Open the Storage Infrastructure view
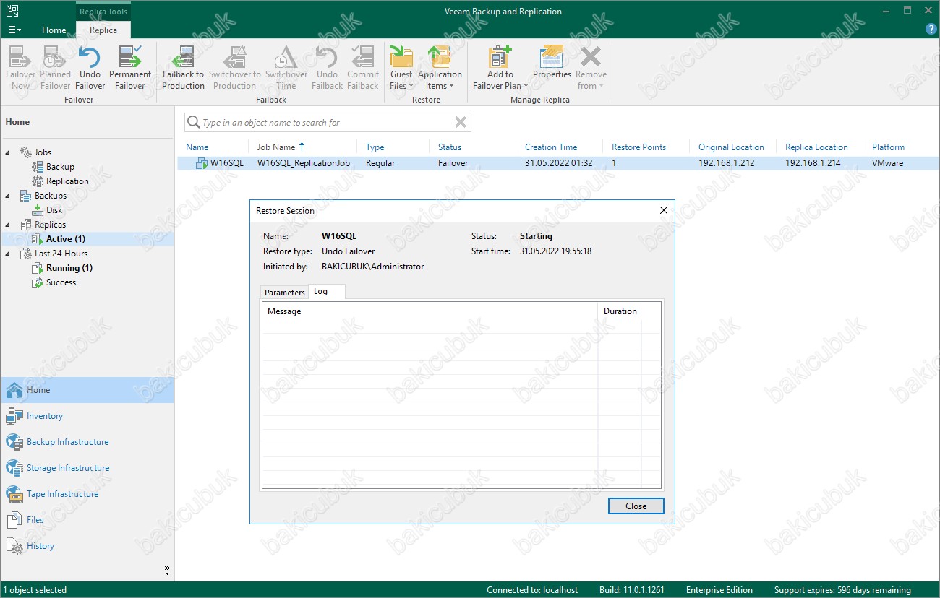940x598 pixels. click(87, 468)
